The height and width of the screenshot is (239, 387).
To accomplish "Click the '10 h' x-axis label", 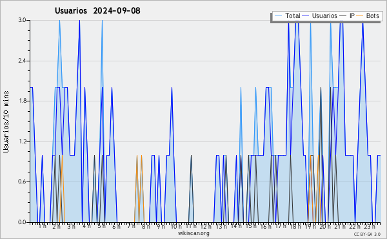I will tap(176, 227).
